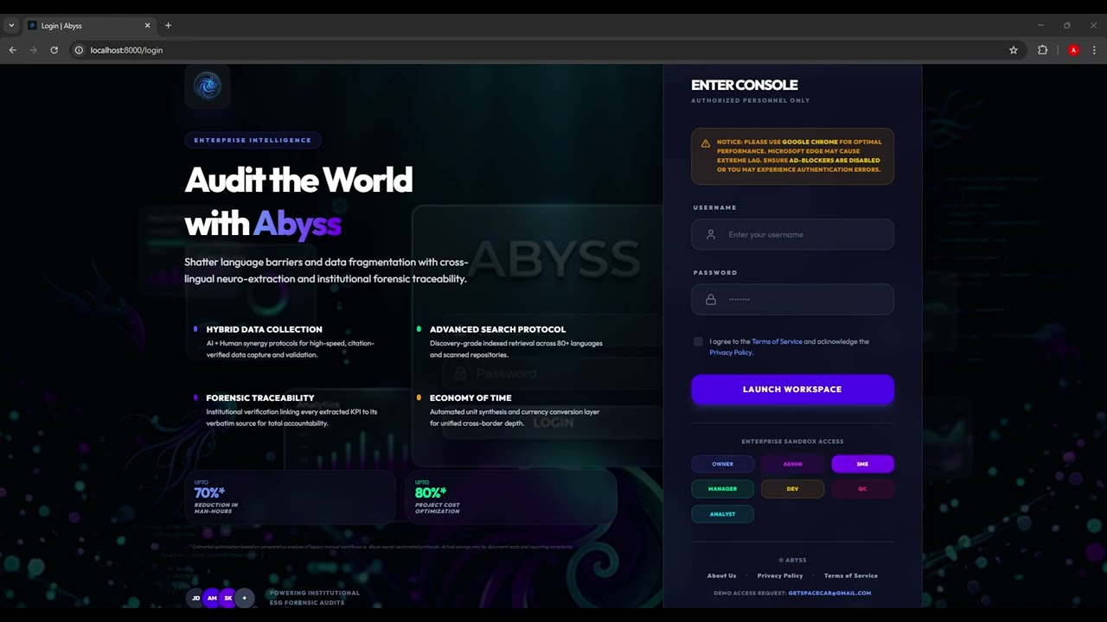Click Enterprise Sandbox Access label
Image resolution: width=1107 pixels, height=622 pixels.
coord(792,441)
